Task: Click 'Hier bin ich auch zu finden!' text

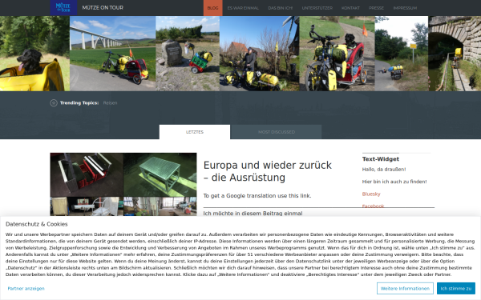Action: click(x=394, y=182)
